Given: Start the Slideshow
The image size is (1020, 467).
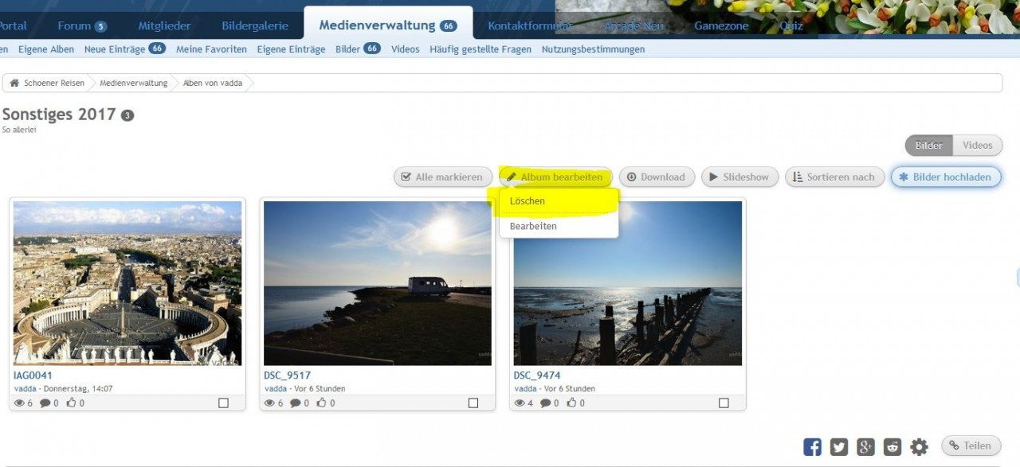Looking at the screenshot, I should 739,177.
